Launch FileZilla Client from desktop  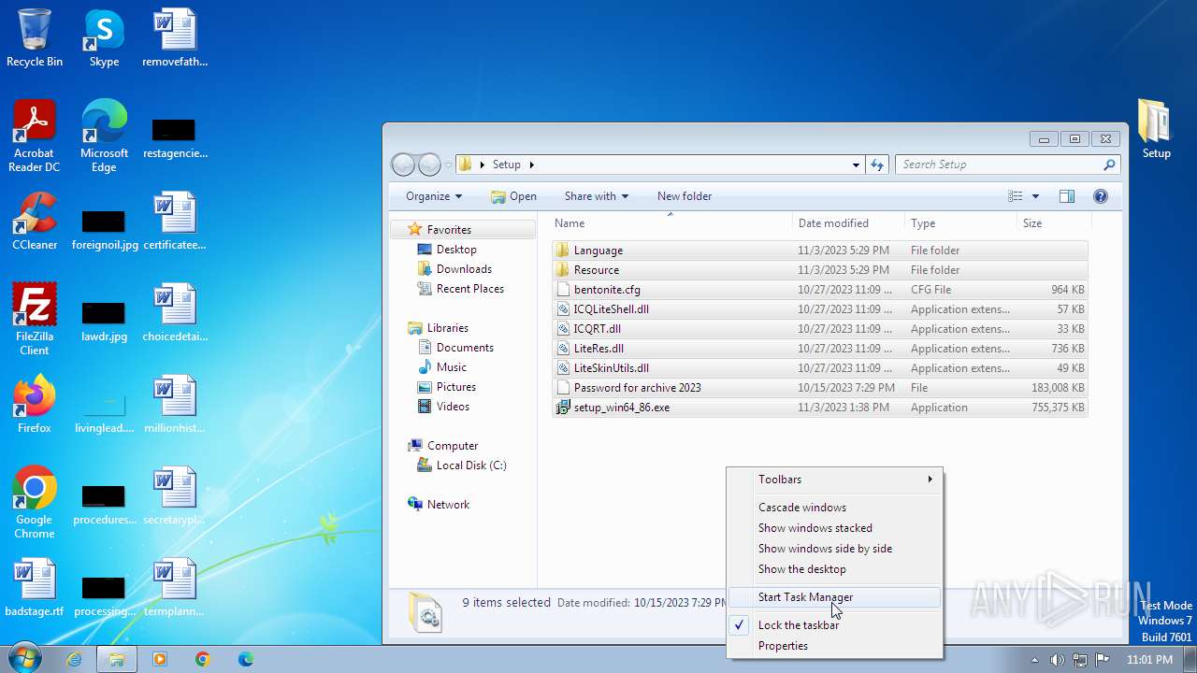coord(35,320)
